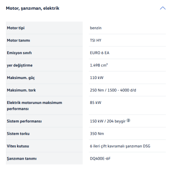The image size is (172, 169).
Task: Select the Emisyon sınıfı label
Action: 19,53
